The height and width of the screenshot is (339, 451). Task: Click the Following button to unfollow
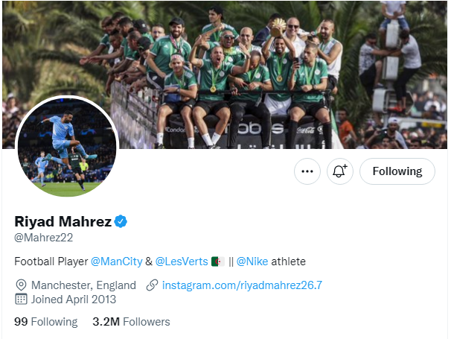click(x=397, y=171)
